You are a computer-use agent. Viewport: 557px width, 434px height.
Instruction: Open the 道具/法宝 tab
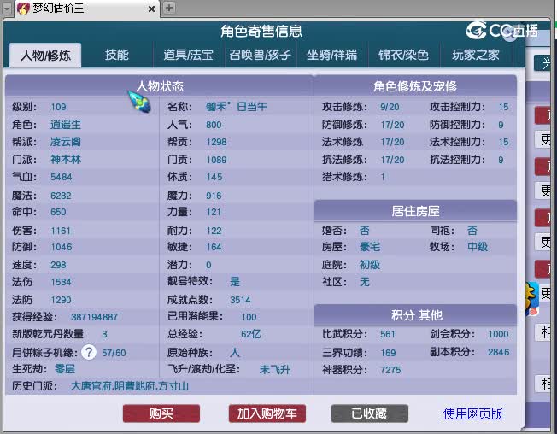[189, 55]
